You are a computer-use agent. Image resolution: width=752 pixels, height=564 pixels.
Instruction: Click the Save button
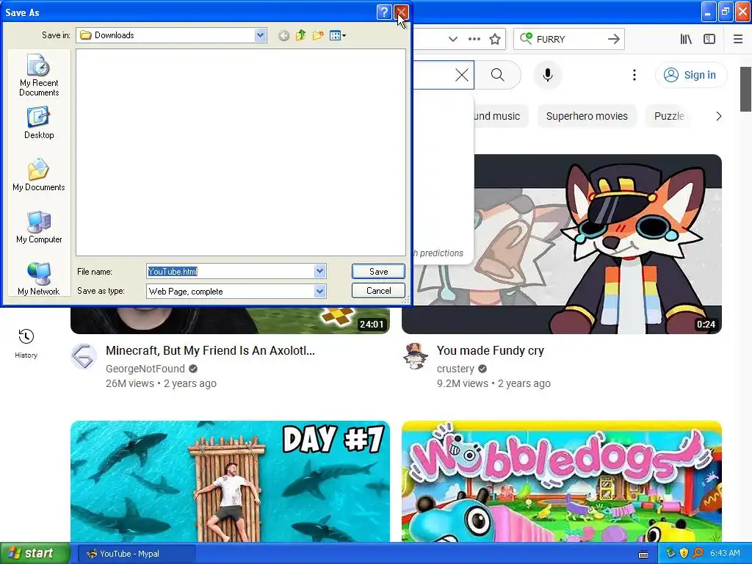[378, 272]
